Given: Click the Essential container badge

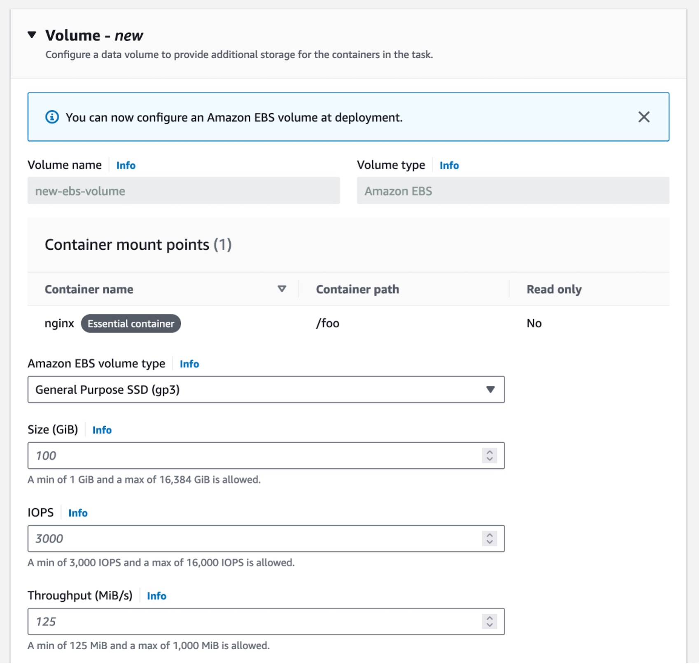Looking at the screenshot, I should point(131,324).
